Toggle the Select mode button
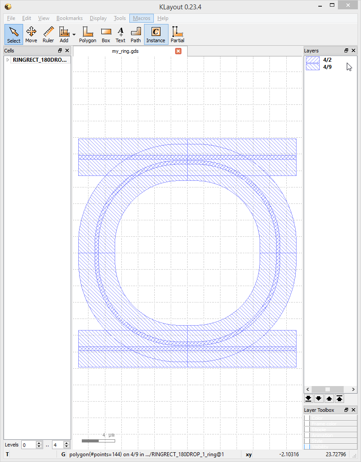The height and width of the screenshot is (462, 361). click(14, 35)
